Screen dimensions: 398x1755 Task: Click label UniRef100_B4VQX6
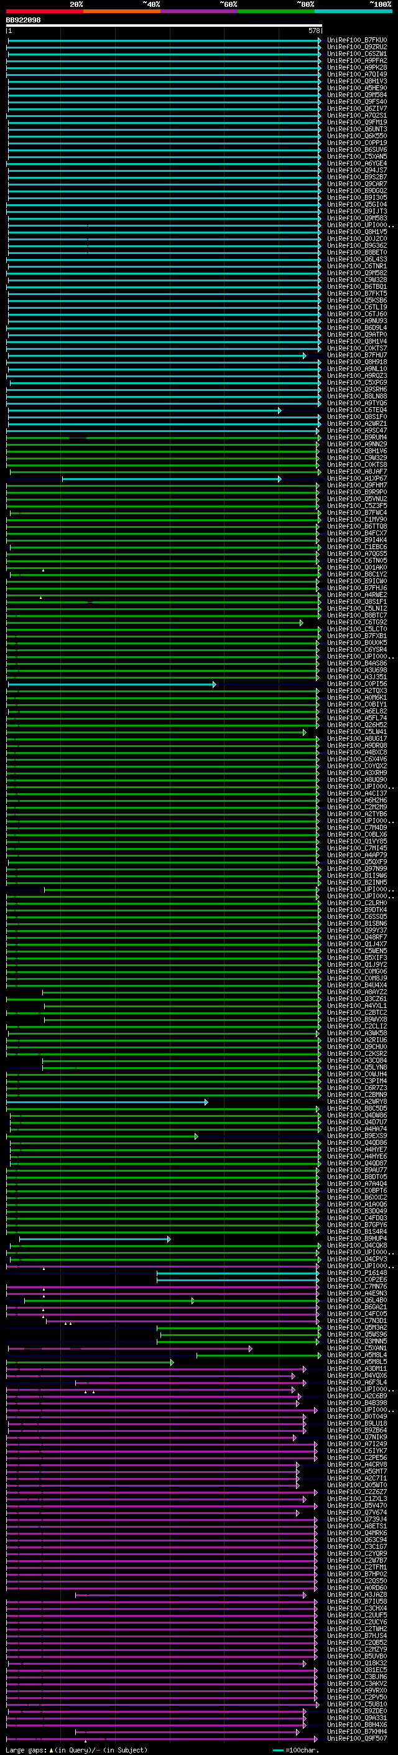click(356, 1375)
